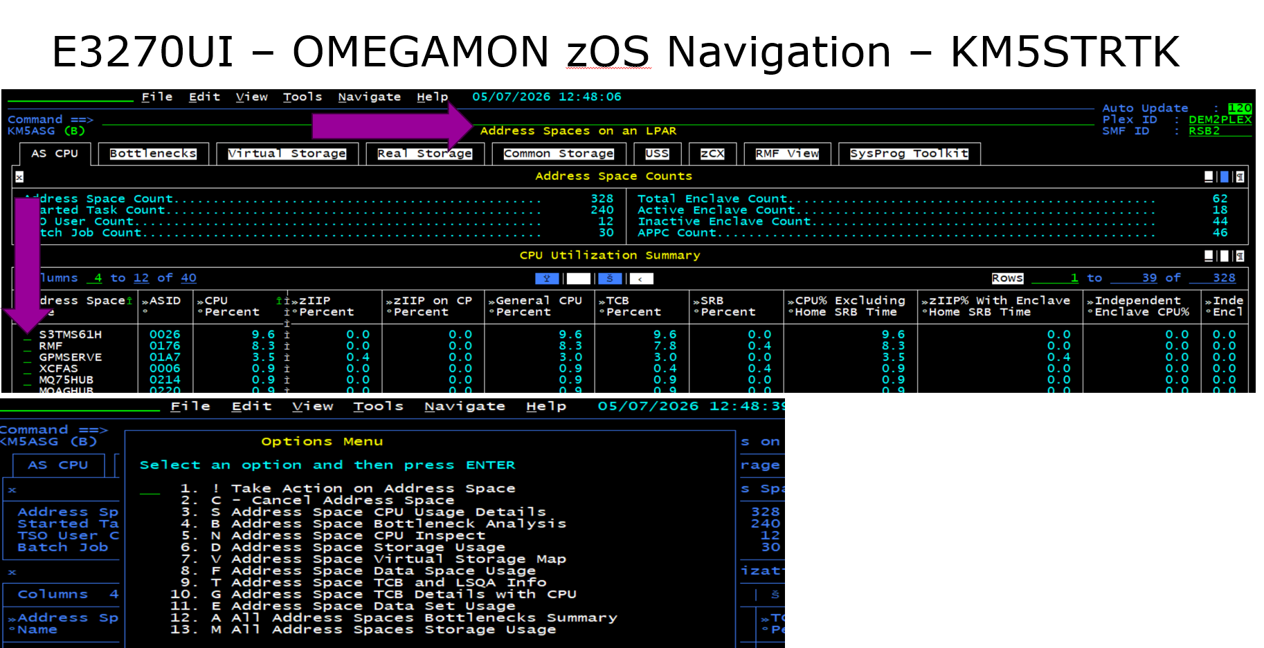Switch to the SysProg Toolkit tab
The height and width of the screenshot is (648, 1264).
(x=909, y=154)
